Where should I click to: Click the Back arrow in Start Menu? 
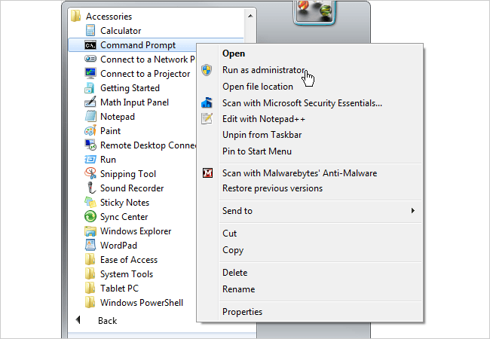click(78, 320)
